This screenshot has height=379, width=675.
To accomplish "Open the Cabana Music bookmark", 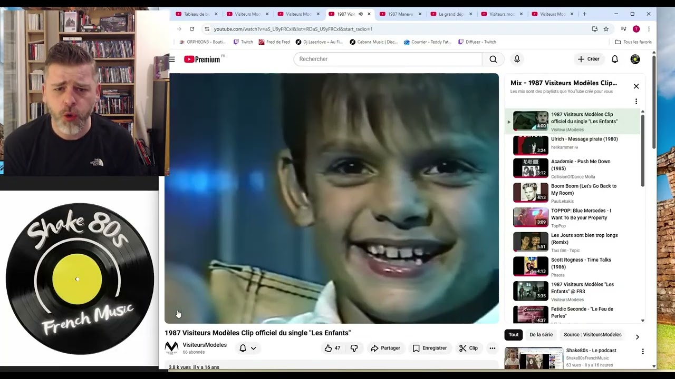I will 374,42.
